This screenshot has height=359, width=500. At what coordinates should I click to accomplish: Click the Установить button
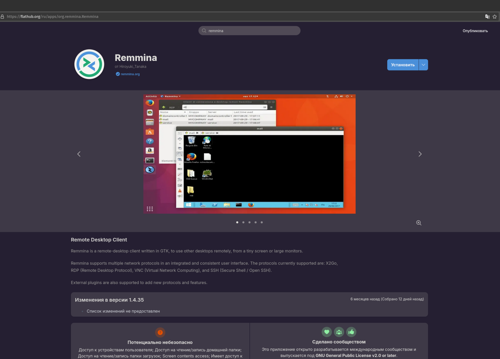[403, 65]
